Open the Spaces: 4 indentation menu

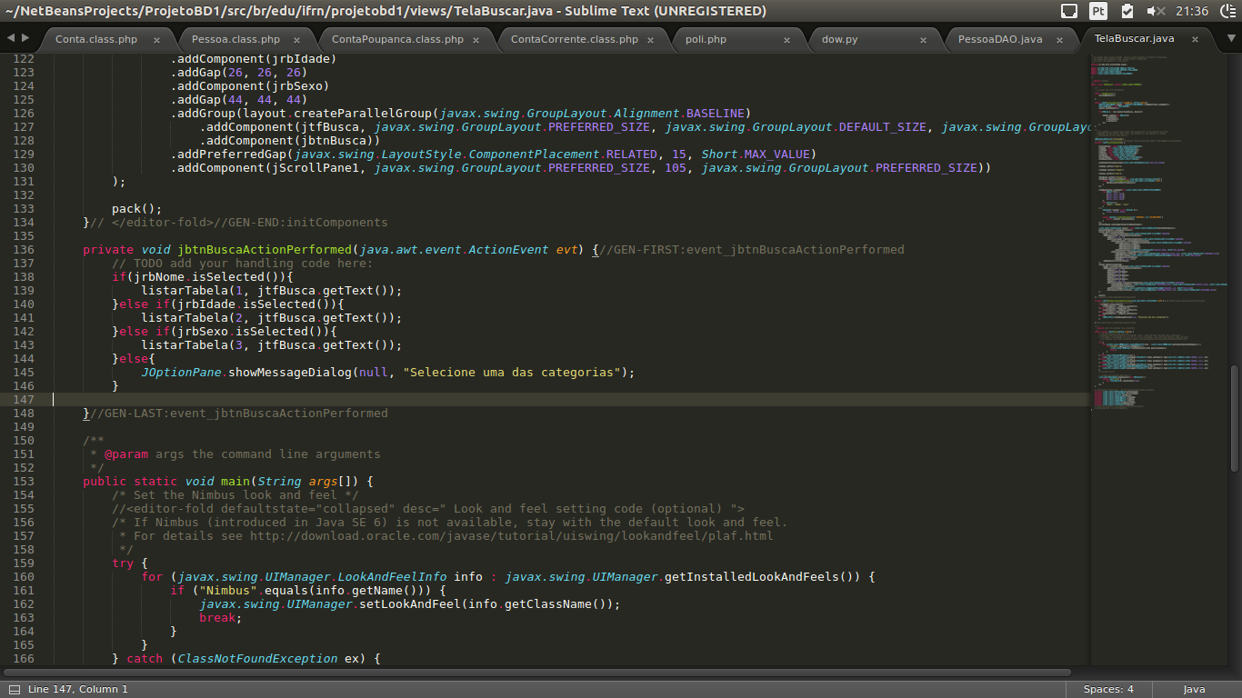[1108, 689]
